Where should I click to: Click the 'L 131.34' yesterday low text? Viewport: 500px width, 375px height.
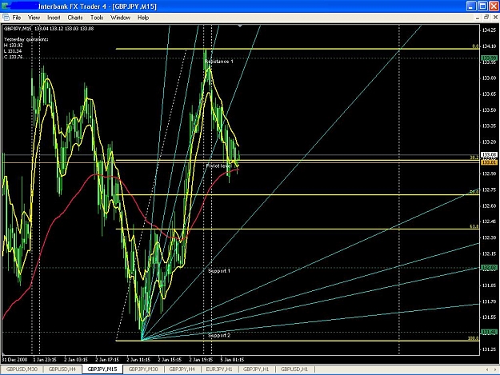[13, 51]
